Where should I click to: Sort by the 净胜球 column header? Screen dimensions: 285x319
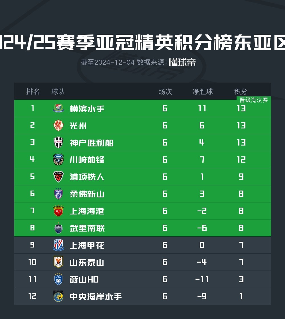pos(203,91)
